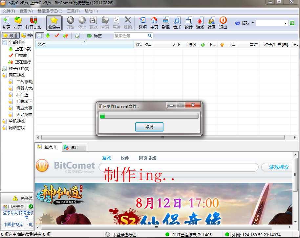Toggle the all-tasks filter button
Screen dimensions: 300x238
coord(40,36)
